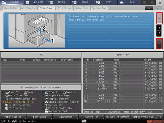Click the Tray 1 paper level indicator
The width and height of the screenshot is (164, 123).
click(x=160, y=63)
